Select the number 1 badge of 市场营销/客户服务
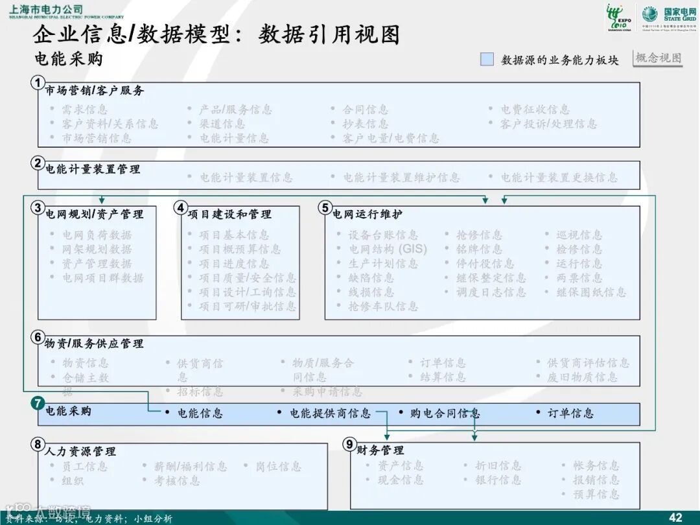Viewport: 700px width, 525px height. click(x=38, y=82)
